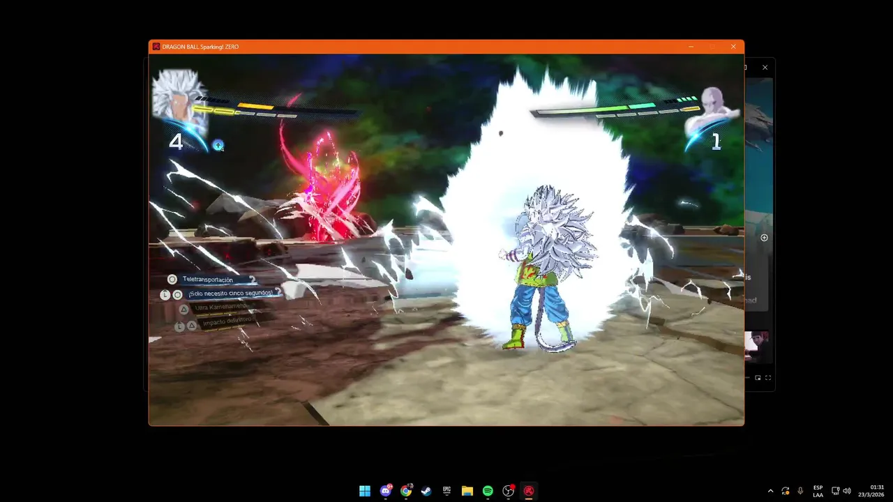Launch Epic Games from the taskbar
The width and height of the screenshot is (893, 502).
pyautogui.click(x=446, y=491)
